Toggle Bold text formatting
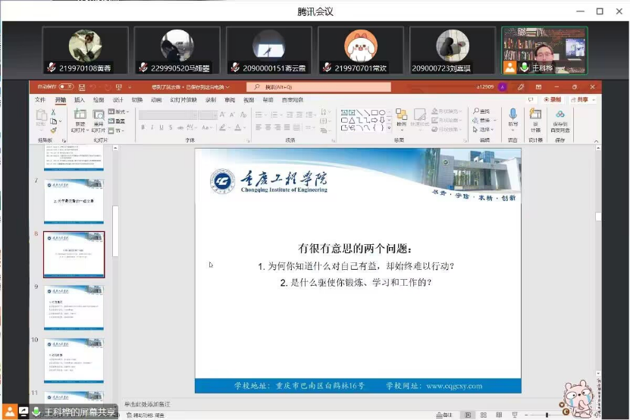 coord(143,127)
